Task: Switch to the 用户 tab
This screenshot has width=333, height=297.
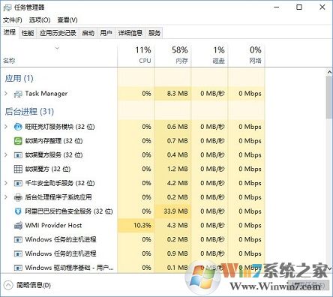Action: [x=106, y=33]
